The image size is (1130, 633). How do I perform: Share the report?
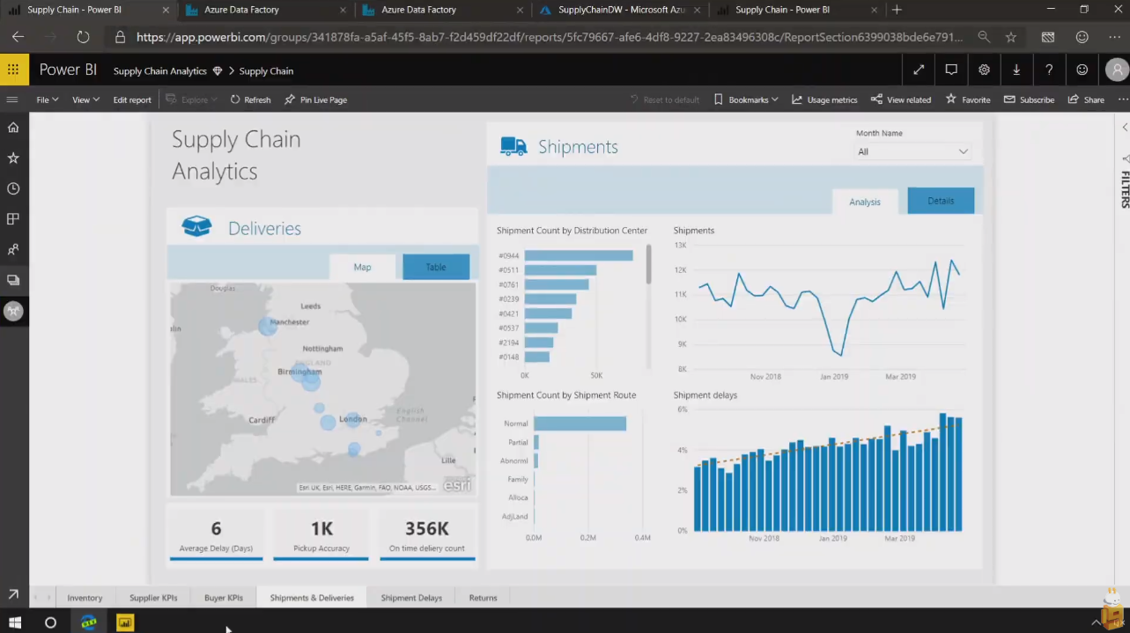pyautogui.click(x=1086, y=99)
